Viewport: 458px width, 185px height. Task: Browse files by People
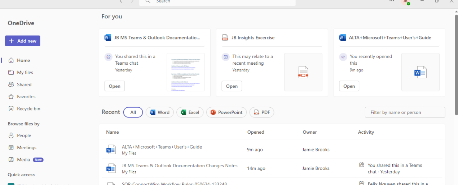pos(24,135)
